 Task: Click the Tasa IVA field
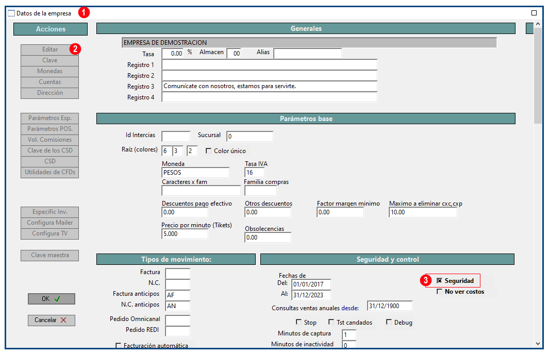click(255, 172)
